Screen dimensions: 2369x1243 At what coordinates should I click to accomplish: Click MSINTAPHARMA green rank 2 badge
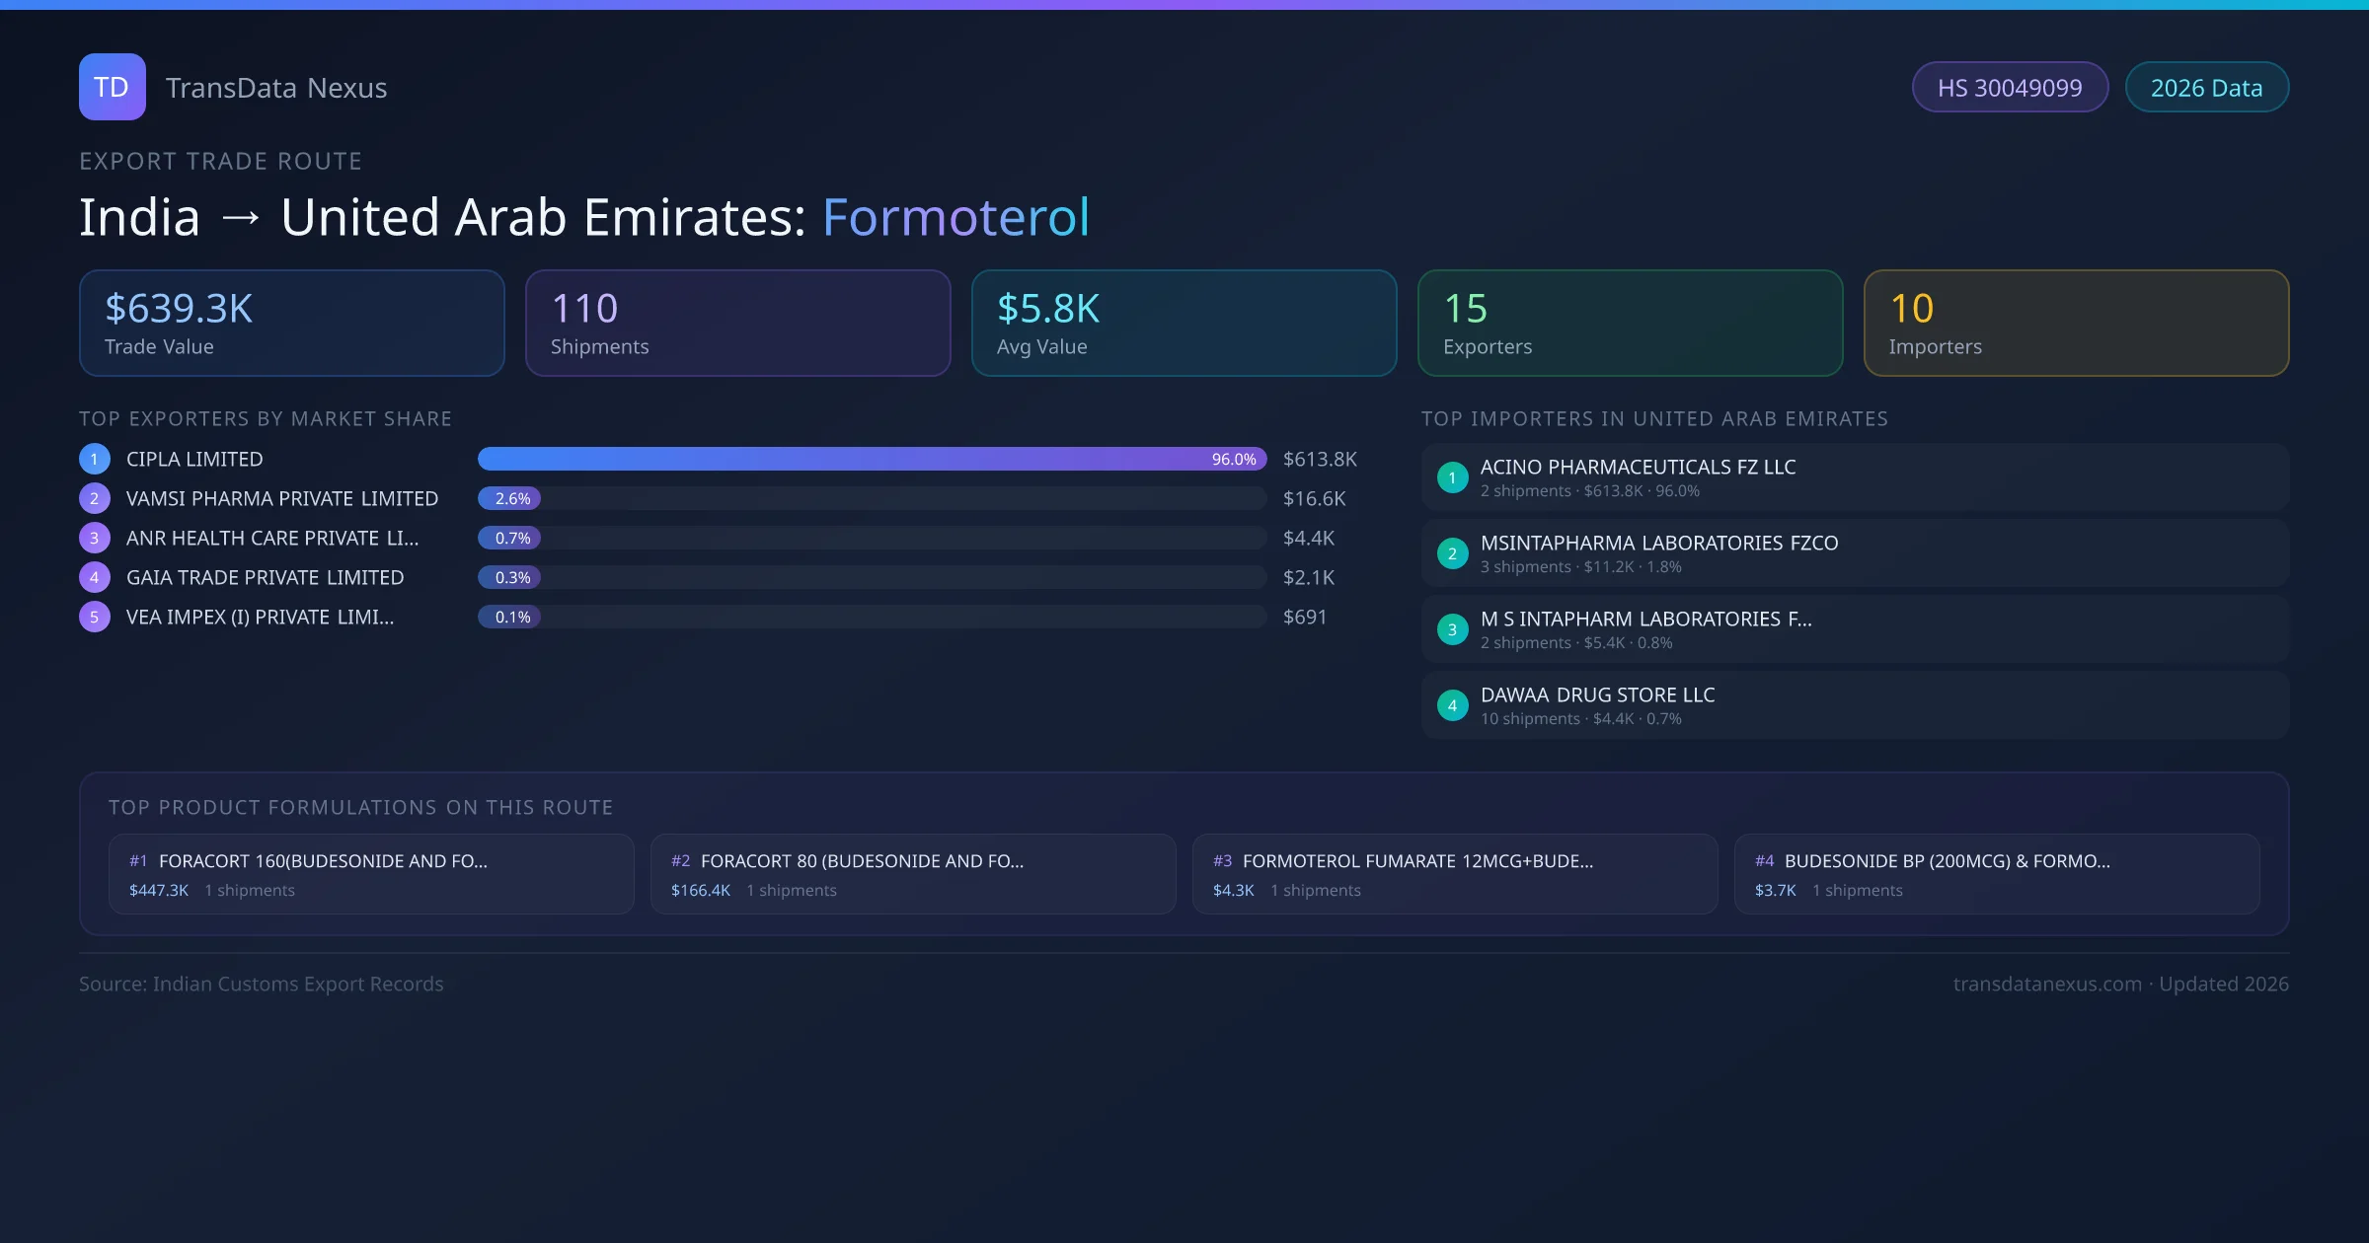(1452, 553)
